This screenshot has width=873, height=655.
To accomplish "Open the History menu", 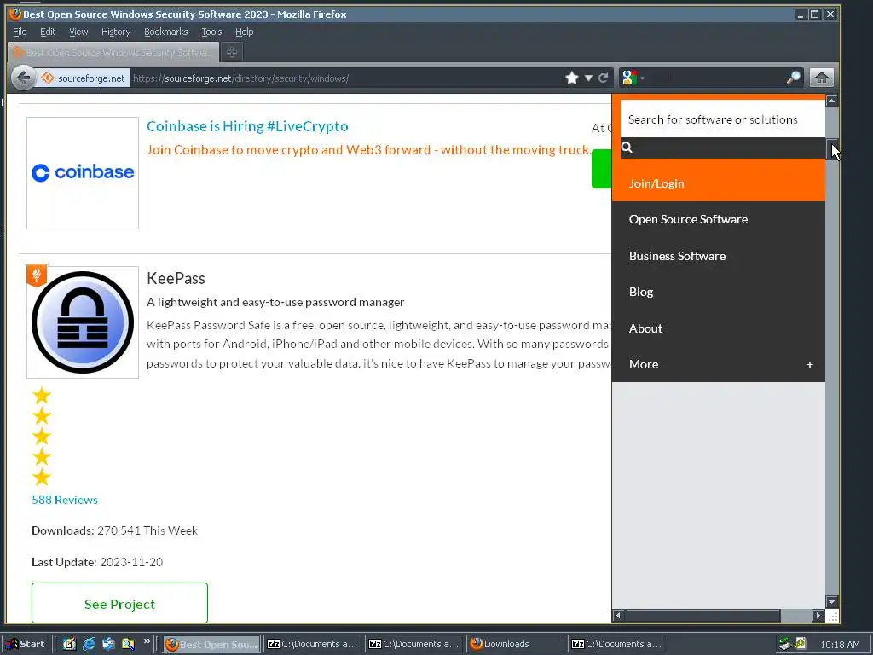I will [116, 32].
